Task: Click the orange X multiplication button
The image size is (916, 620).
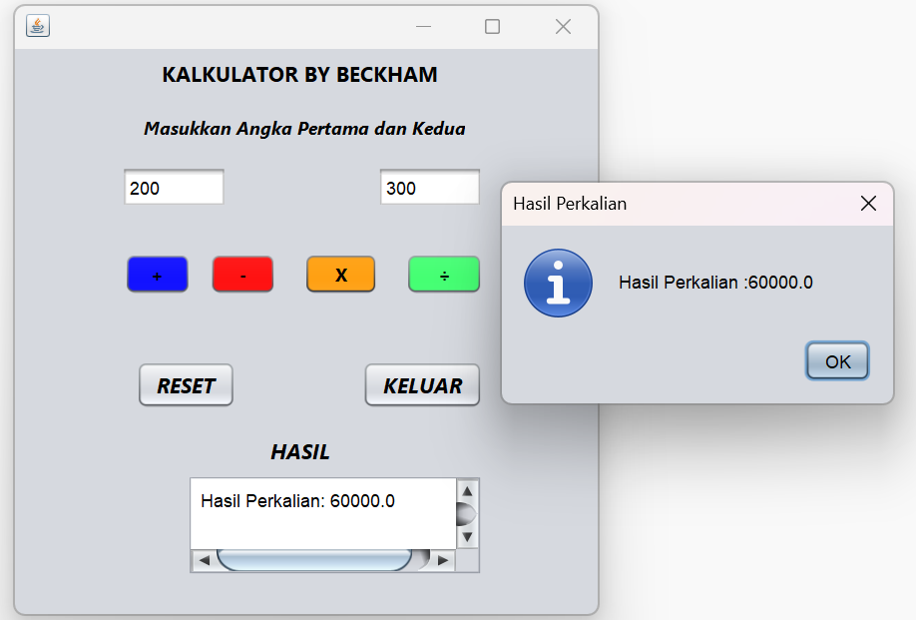Action: tap(340, 275)
